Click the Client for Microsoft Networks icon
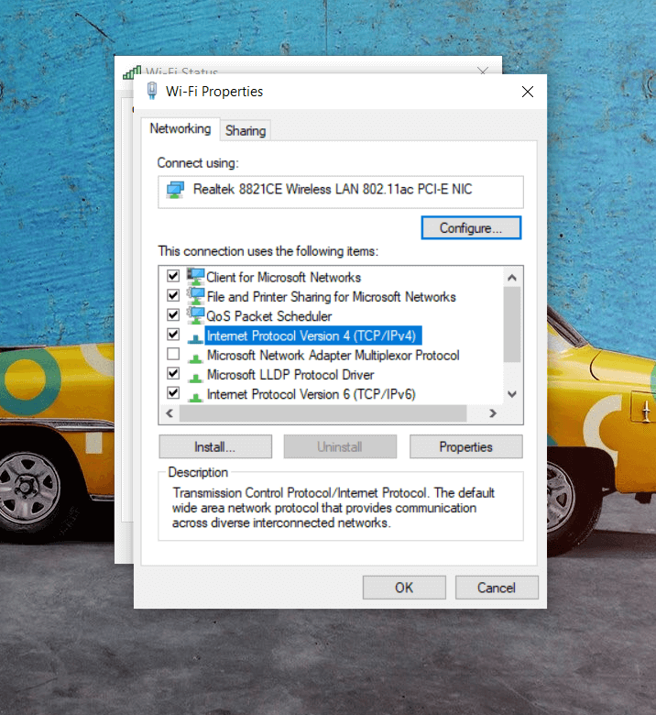 coord(195,277)
